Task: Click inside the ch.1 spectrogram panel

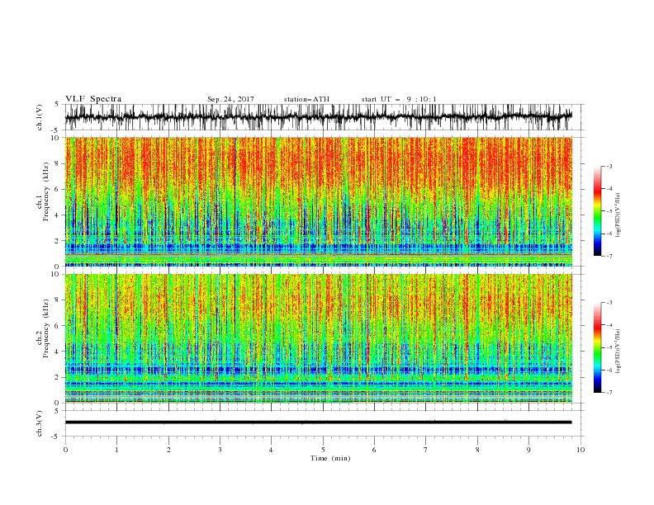Action: pos(318,201)
